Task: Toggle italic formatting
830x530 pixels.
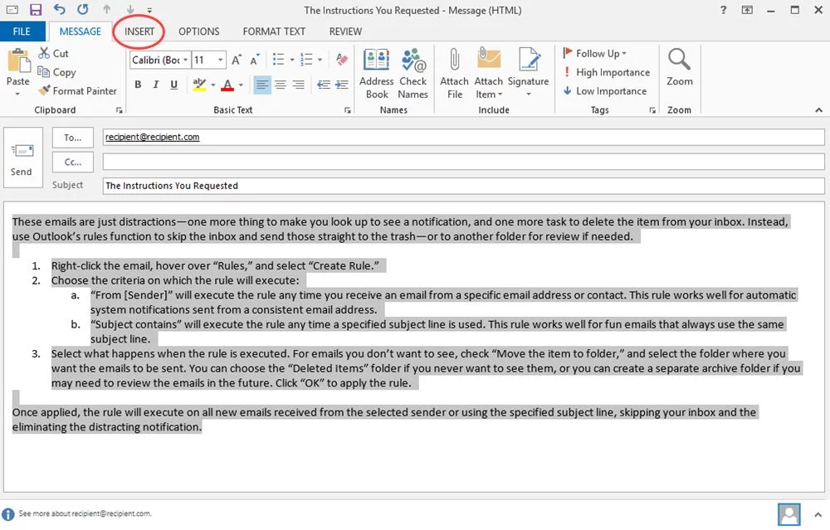Action: coord(154,84)
